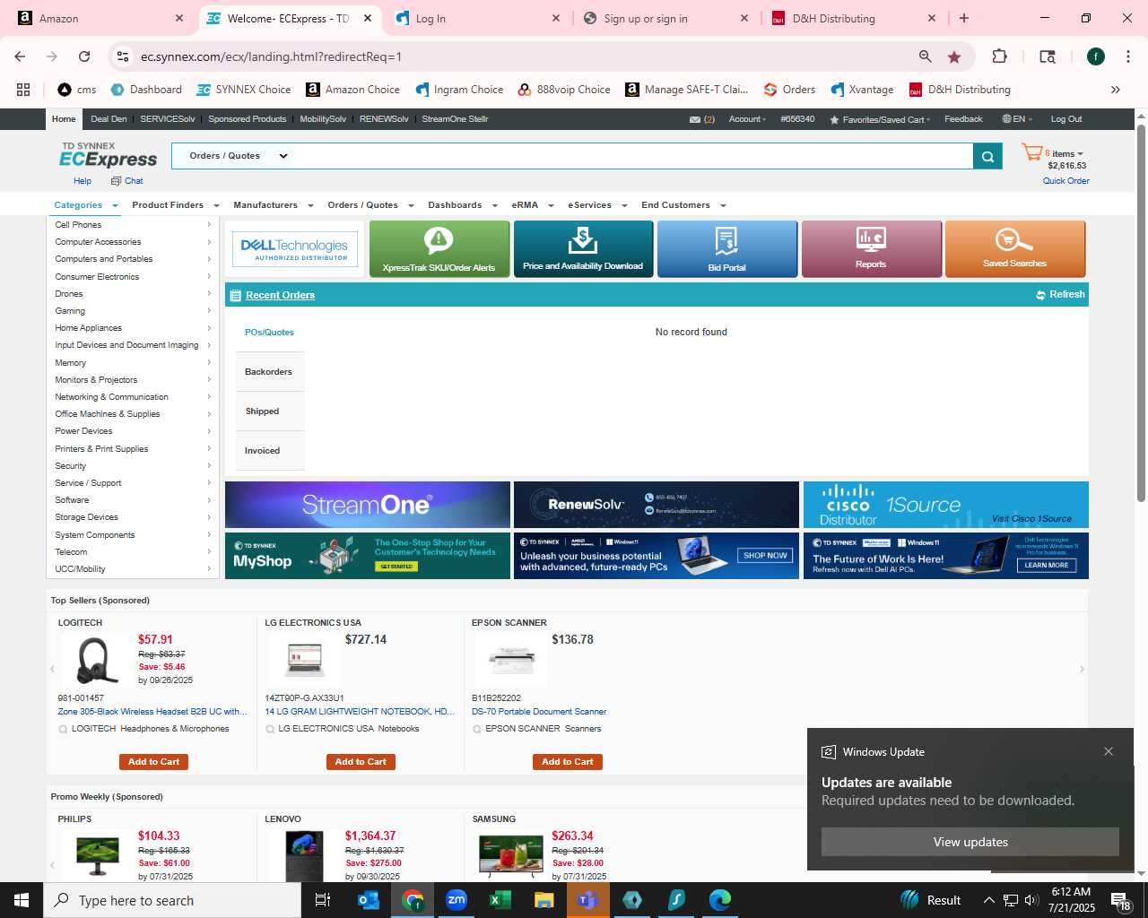Refresh the Recent Orders panel
Screen dimensions: 1148x918
click(1060, 294)
